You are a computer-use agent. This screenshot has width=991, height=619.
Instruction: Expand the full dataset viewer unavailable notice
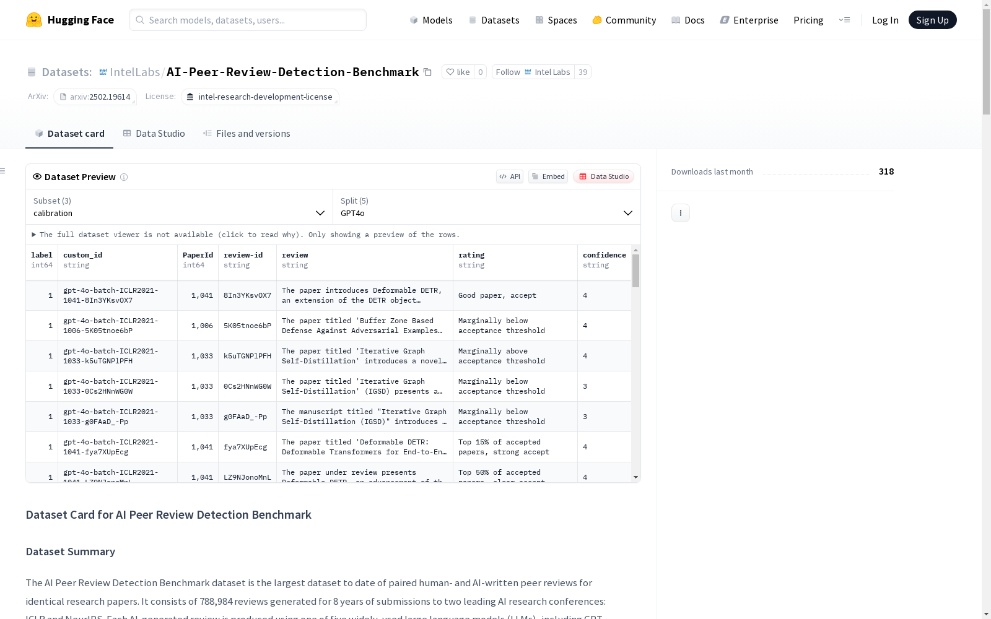(x=246, y=235)
